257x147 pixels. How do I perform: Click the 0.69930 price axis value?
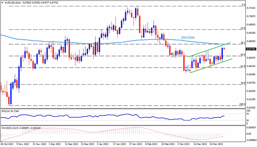[251, 25]
